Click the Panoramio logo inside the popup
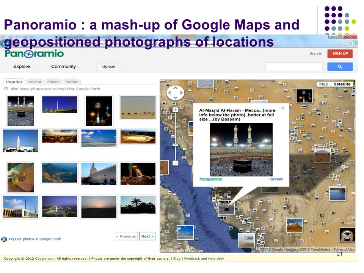The height and width of the screenshot is (273, 364). tap(211, 179)
